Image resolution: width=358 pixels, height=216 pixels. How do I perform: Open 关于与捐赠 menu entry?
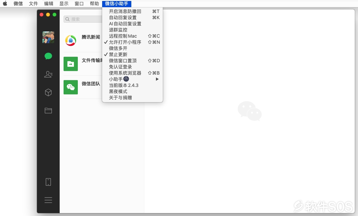[x=132, y=98]
